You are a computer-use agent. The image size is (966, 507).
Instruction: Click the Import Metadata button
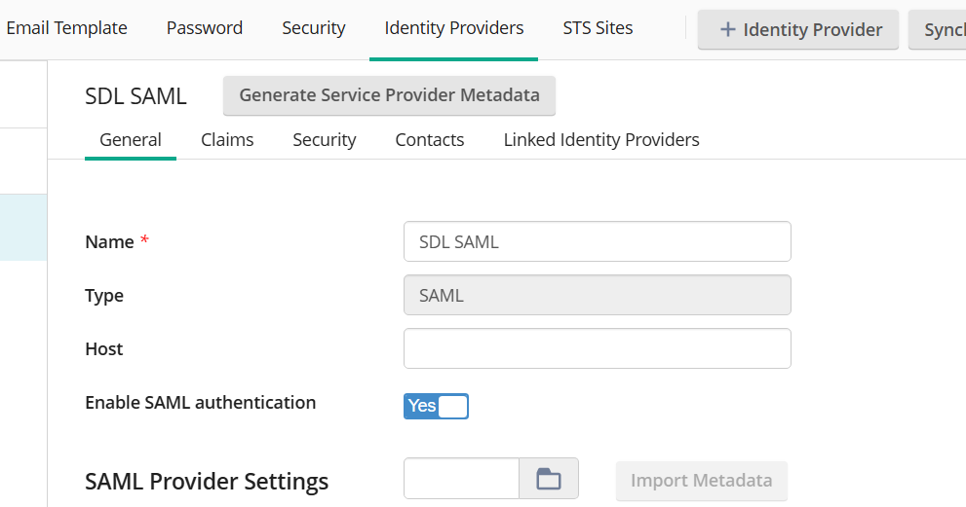click(x=701, y=481)
